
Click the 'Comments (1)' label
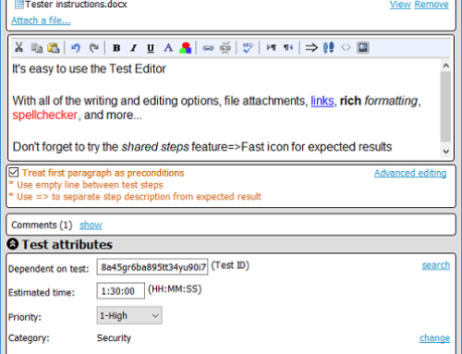point(42,225)
